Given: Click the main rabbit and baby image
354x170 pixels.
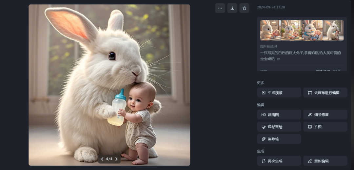Looking at the screenshot, I should [109, 85].
